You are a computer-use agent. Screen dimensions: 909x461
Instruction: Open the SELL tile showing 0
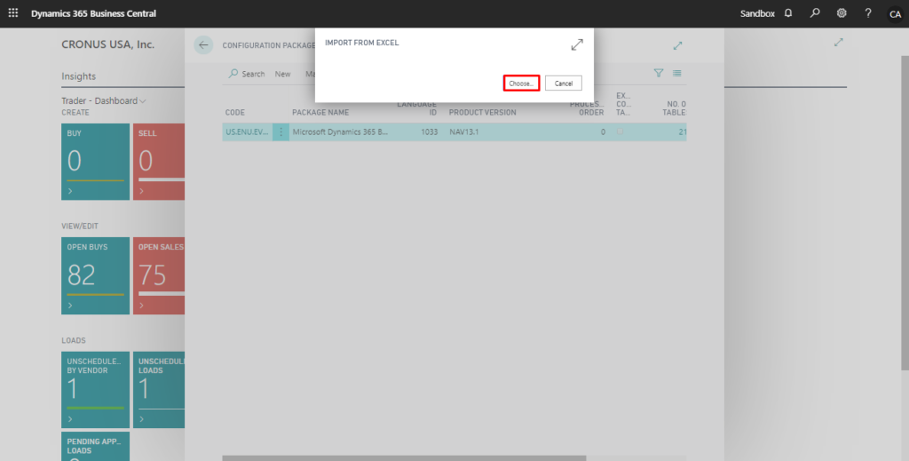pos(159,162)
